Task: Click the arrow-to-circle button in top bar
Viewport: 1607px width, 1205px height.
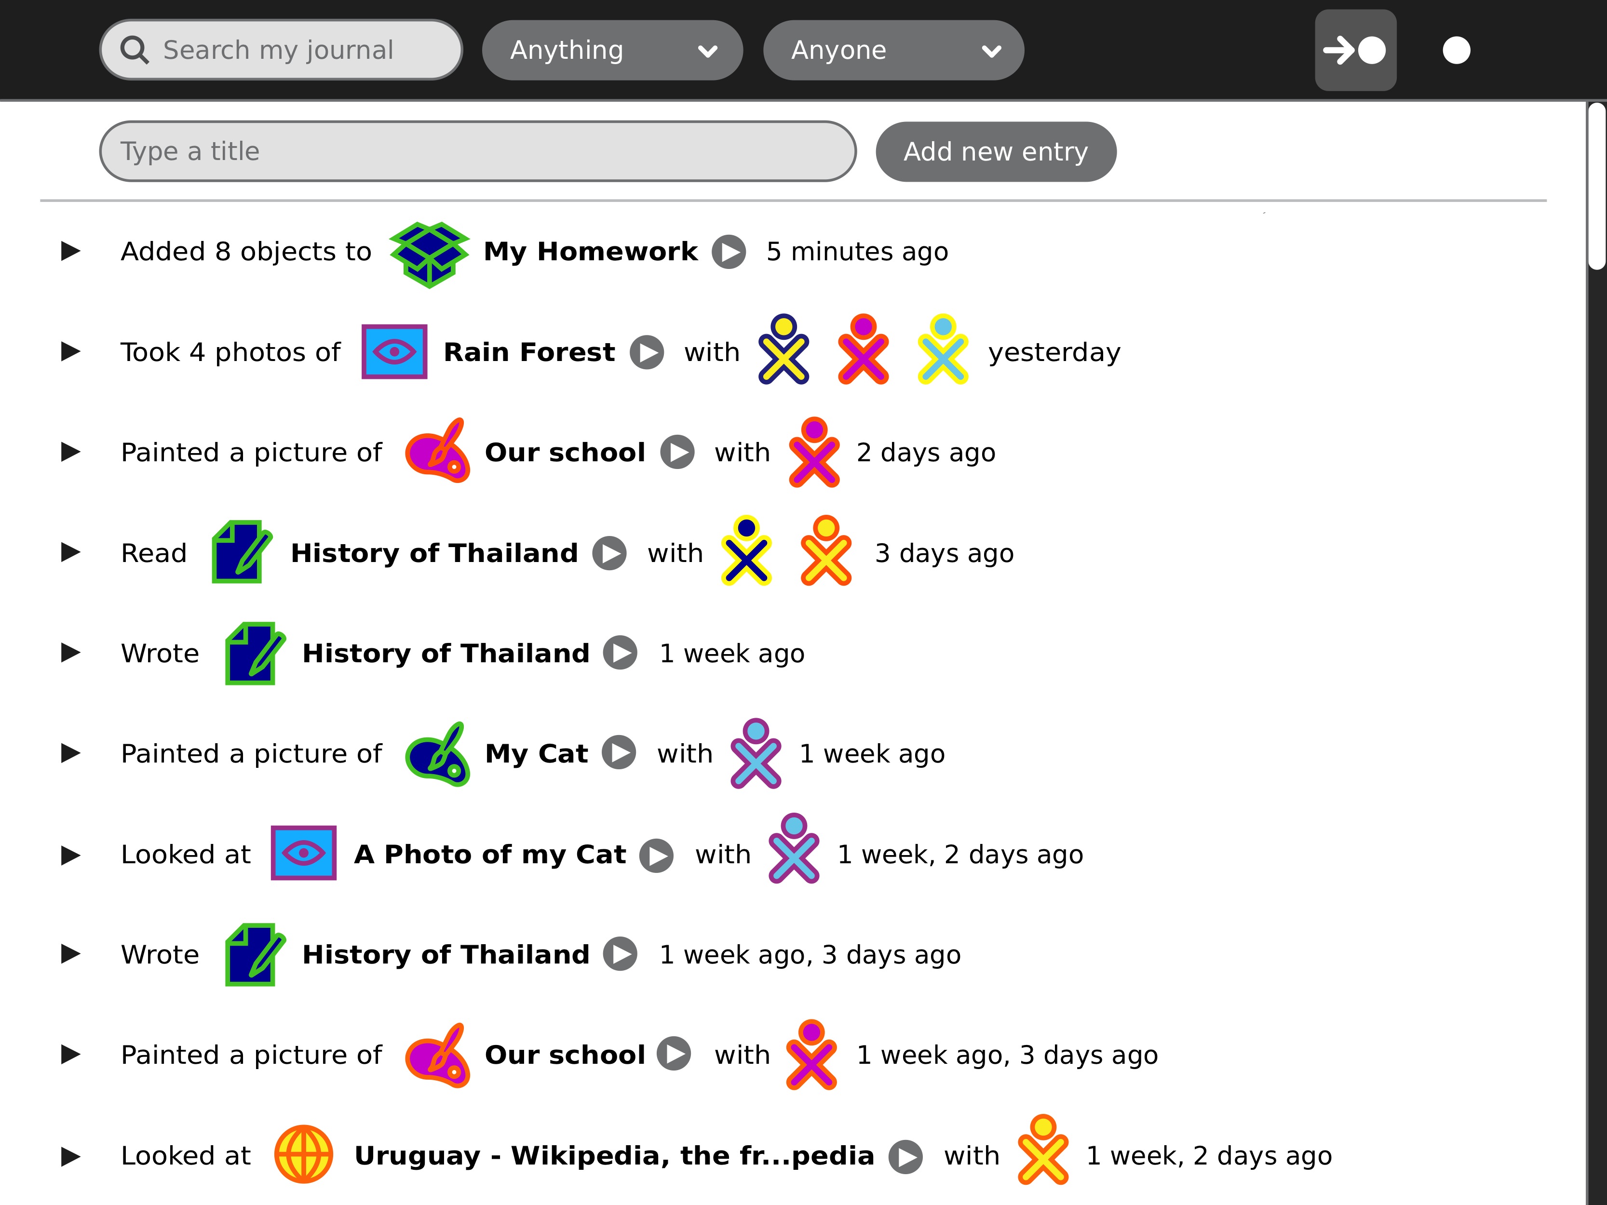Action: pyautogui.click(x=1355, y=50)
